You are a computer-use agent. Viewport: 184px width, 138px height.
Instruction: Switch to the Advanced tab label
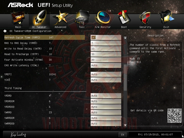tap(60, 27)
